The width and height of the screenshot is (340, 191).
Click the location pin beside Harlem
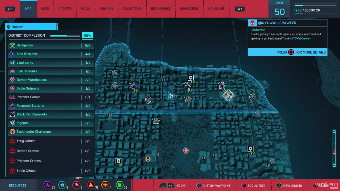pos(8,27)
